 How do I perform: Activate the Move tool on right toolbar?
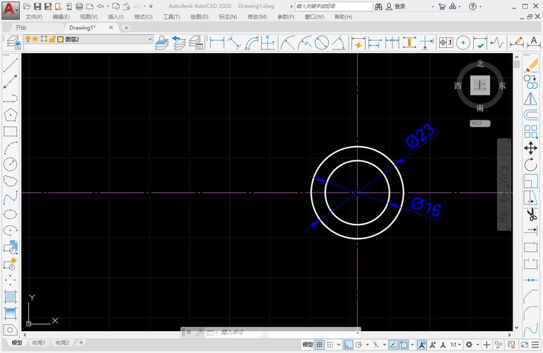click(530, 148)
